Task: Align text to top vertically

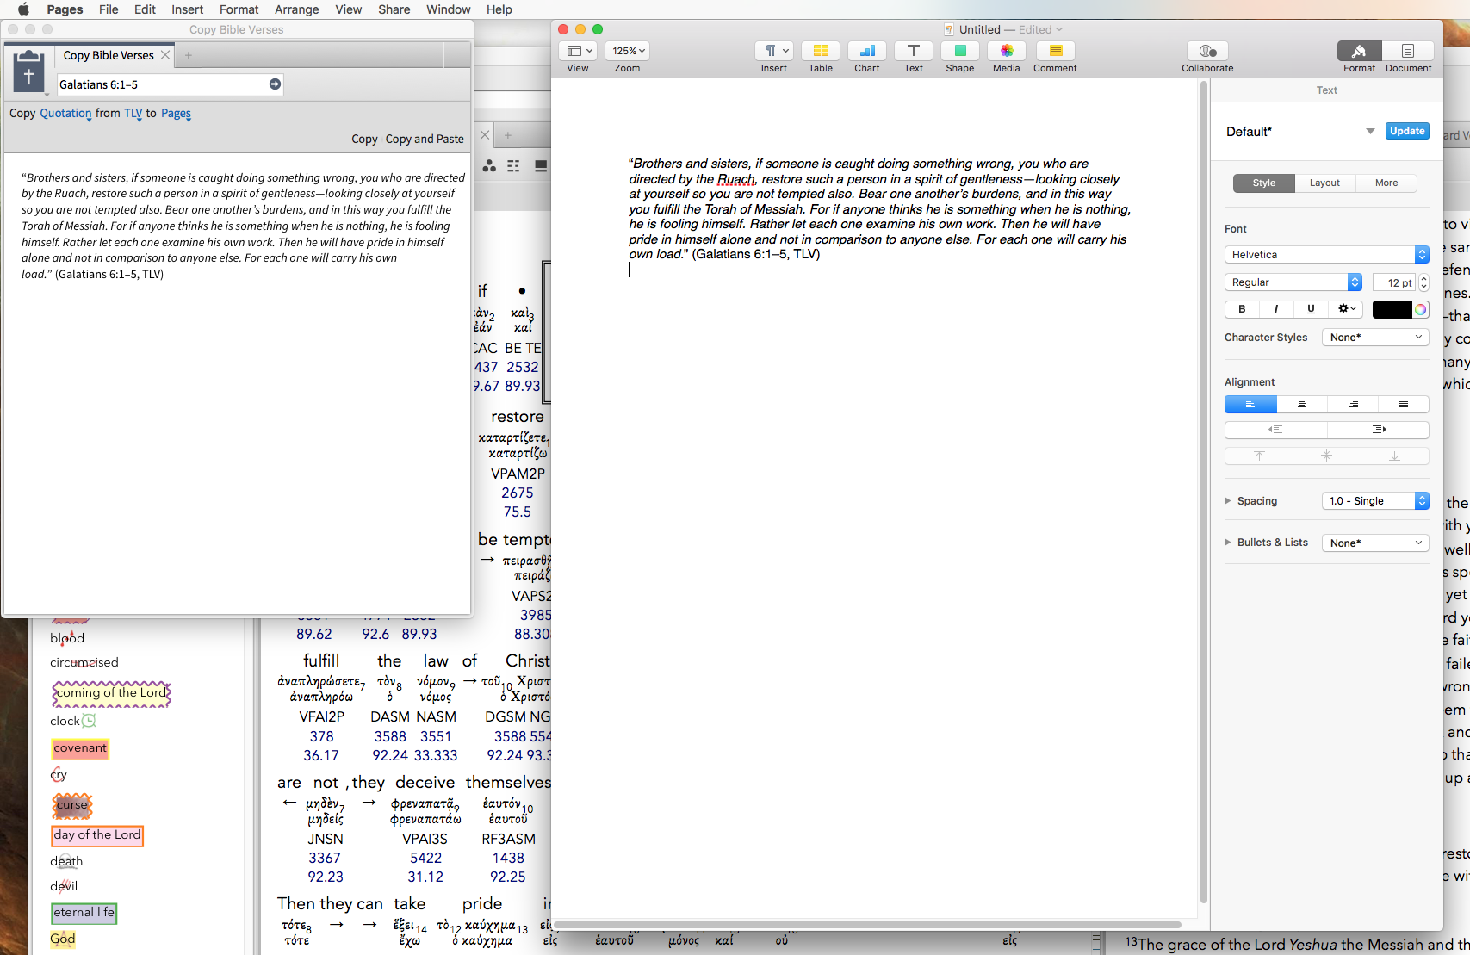Action: 1259,456
